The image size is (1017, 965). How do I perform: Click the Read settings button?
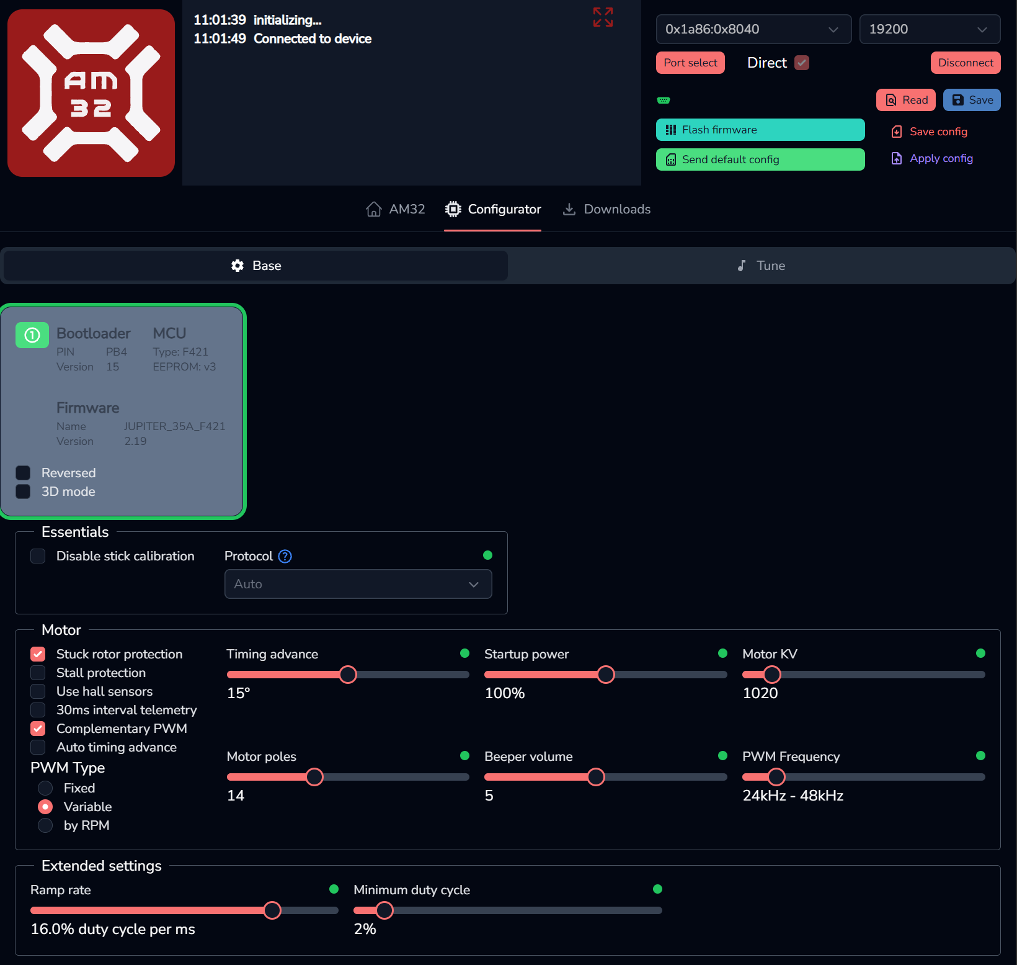coord(906,100)
